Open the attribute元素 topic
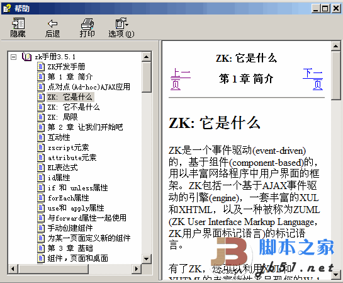343x283 pixels. 72,158
